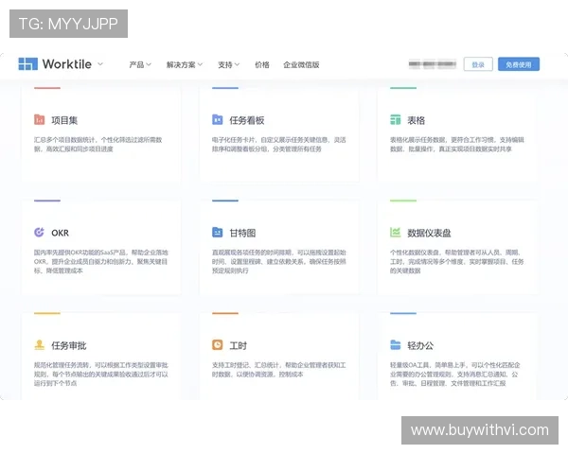This screenshot has height=454, width=568.
Task: Click the 甘特图 chart icon
Action: click(x=217, y=232)
